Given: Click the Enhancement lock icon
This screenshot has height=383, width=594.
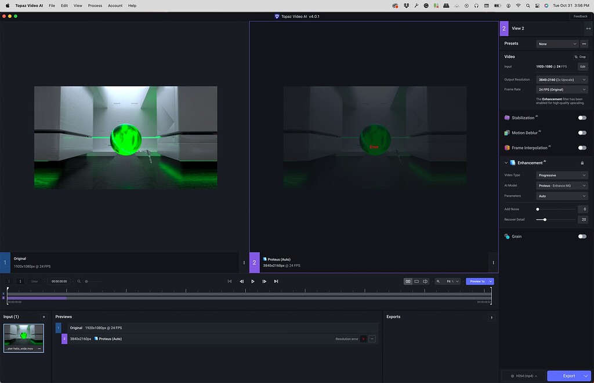Looking at the screenshot, I should pyautogui.click(x=582, y=163).
